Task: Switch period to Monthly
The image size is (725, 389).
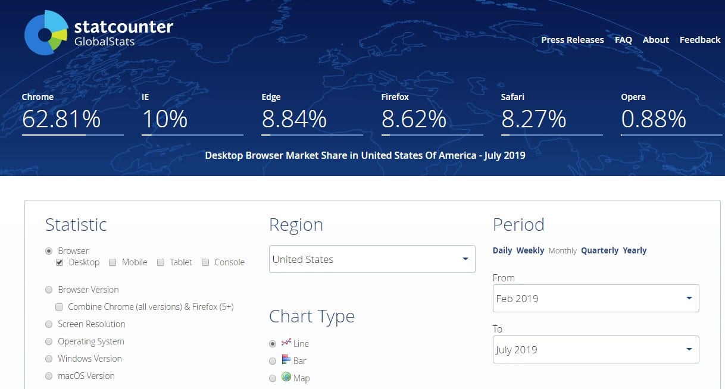Action: [x=562, y=251]
